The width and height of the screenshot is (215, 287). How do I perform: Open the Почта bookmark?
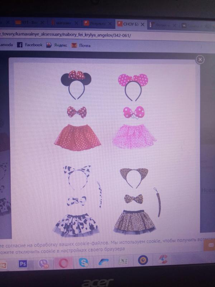pos(81,45)
